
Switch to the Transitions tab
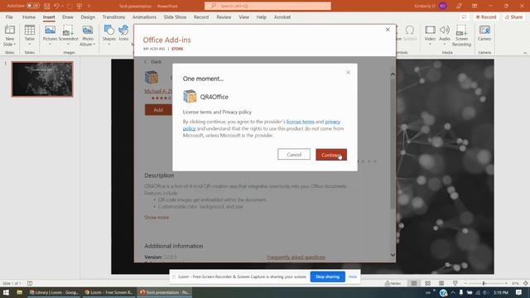[113, 17]
